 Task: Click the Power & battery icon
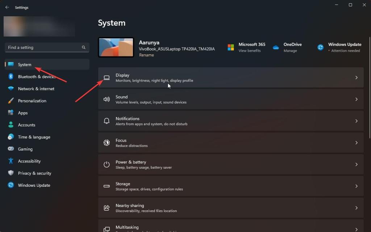(x=107, y=164)
